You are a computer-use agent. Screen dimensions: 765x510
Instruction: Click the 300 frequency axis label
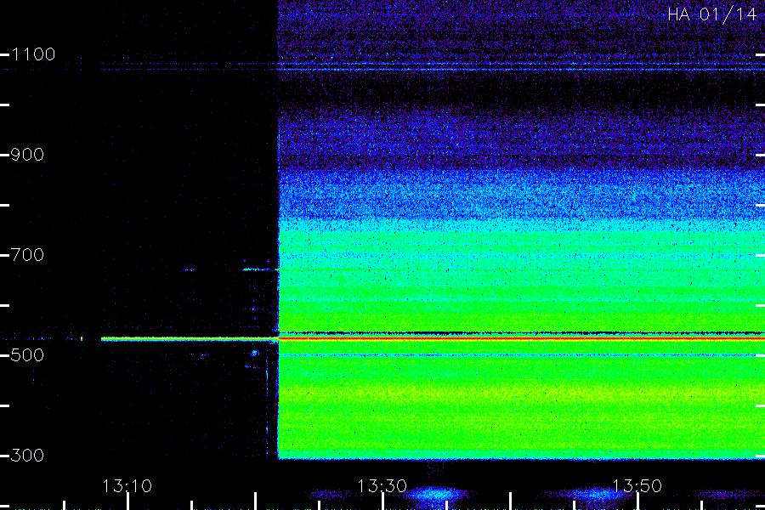point(27,456)
